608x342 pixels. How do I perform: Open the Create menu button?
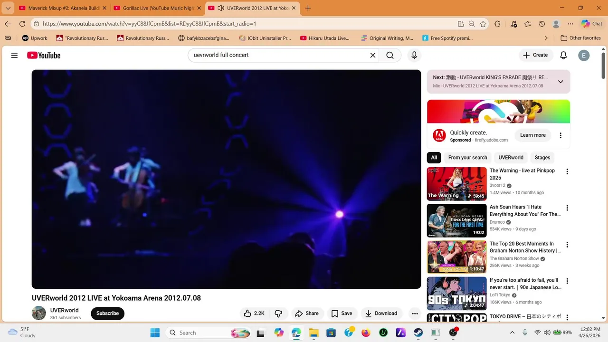[535, 55]
